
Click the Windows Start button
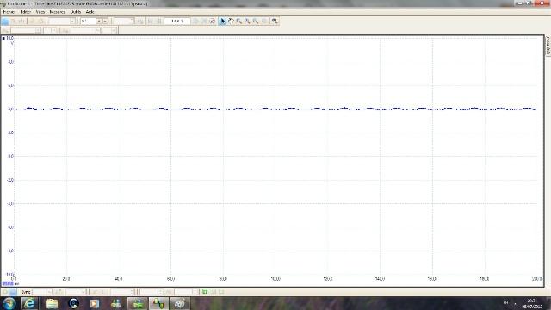click(x=9, y=303)
